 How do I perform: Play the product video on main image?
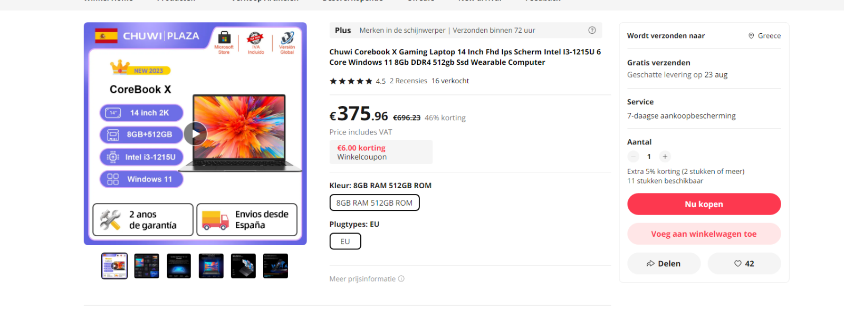195,133
